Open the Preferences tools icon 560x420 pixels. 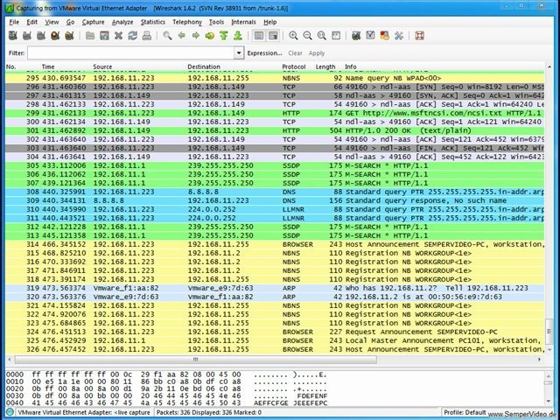(399, 36)
